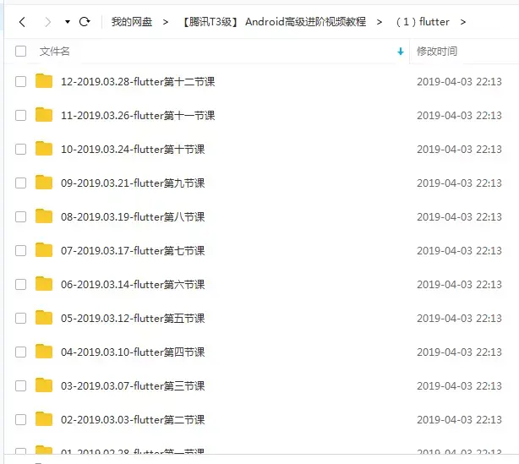Sort by the 文件名 column header
Image resolution: width=519 pixels, height=464 pixels.
click(x=55, y=52)
